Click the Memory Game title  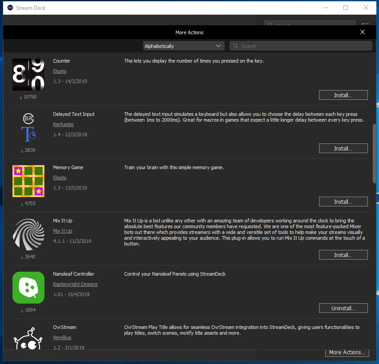[68, 167]
